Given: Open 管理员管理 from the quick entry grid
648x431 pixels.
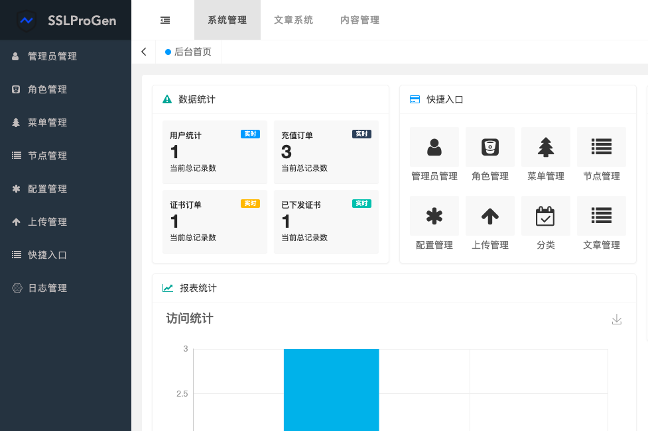Looking at the screenshot, I should pyautogui.click(x=434, y=147).
